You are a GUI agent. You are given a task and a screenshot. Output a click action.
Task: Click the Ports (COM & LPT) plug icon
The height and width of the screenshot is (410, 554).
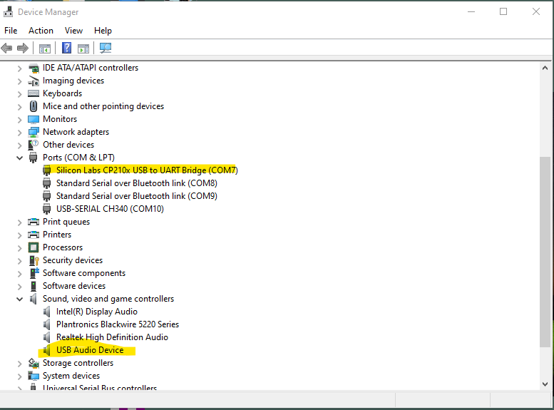[34, 158]
